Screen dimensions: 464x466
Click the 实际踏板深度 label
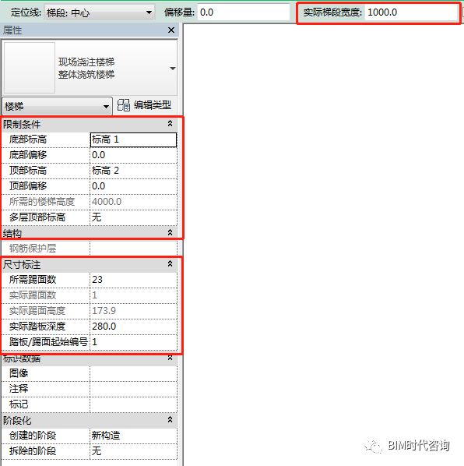37,327
